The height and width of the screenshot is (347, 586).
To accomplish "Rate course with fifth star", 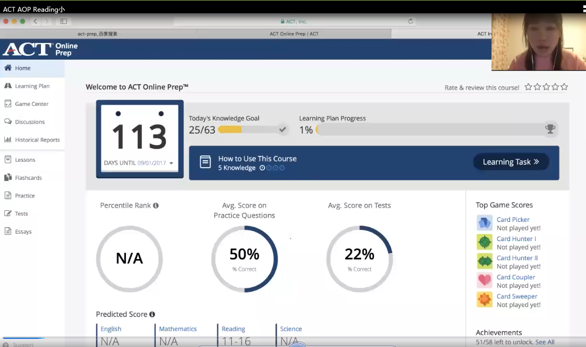I will coord(564,87).
